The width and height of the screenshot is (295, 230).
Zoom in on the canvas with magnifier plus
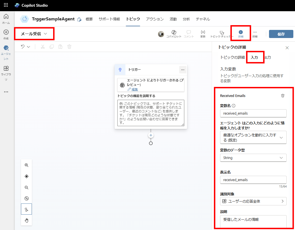pos(26,165)
